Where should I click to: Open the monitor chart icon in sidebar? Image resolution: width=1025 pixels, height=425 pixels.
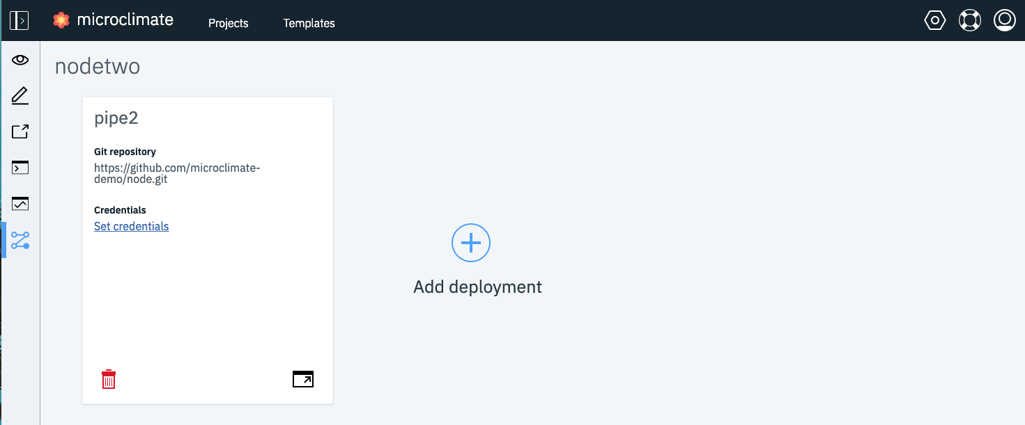click(20, 204)
